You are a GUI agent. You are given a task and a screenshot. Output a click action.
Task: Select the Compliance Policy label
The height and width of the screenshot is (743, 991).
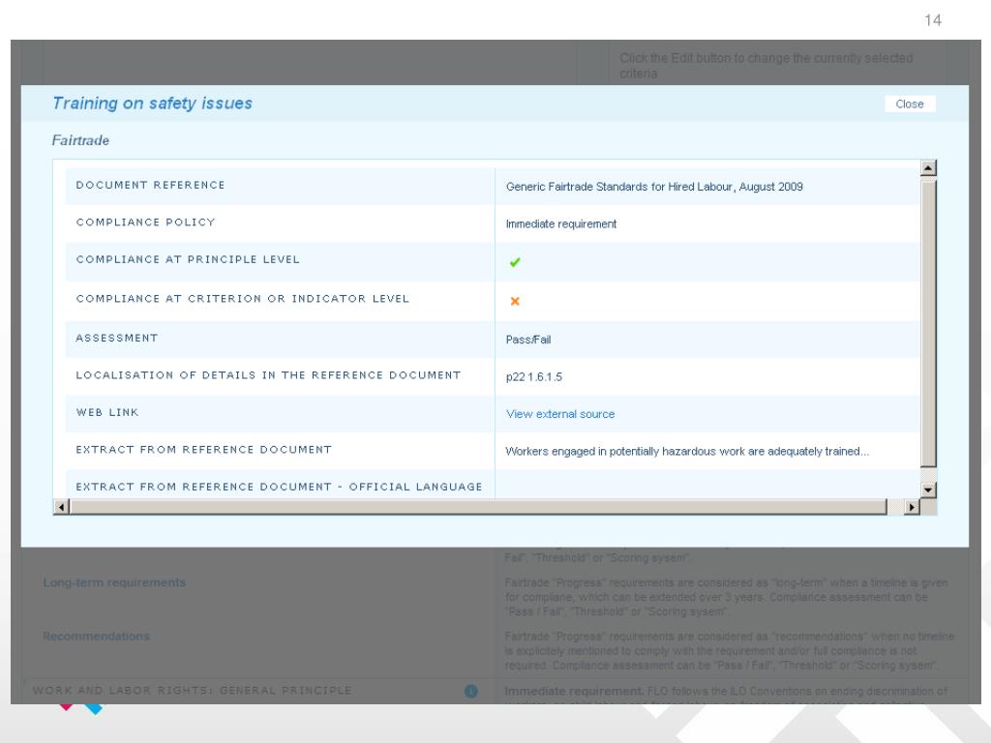(x=145, y=223)
